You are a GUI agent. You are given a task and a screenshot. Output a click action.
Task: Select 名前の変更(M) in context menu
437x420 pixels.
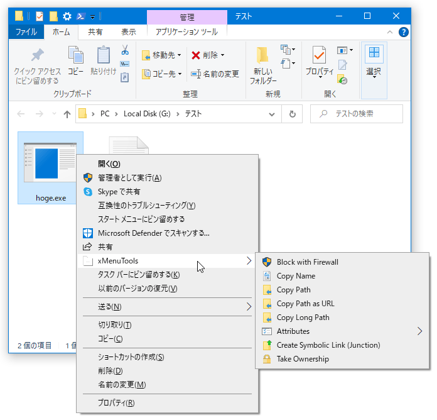pyautogui.click(x=167, y=385)
